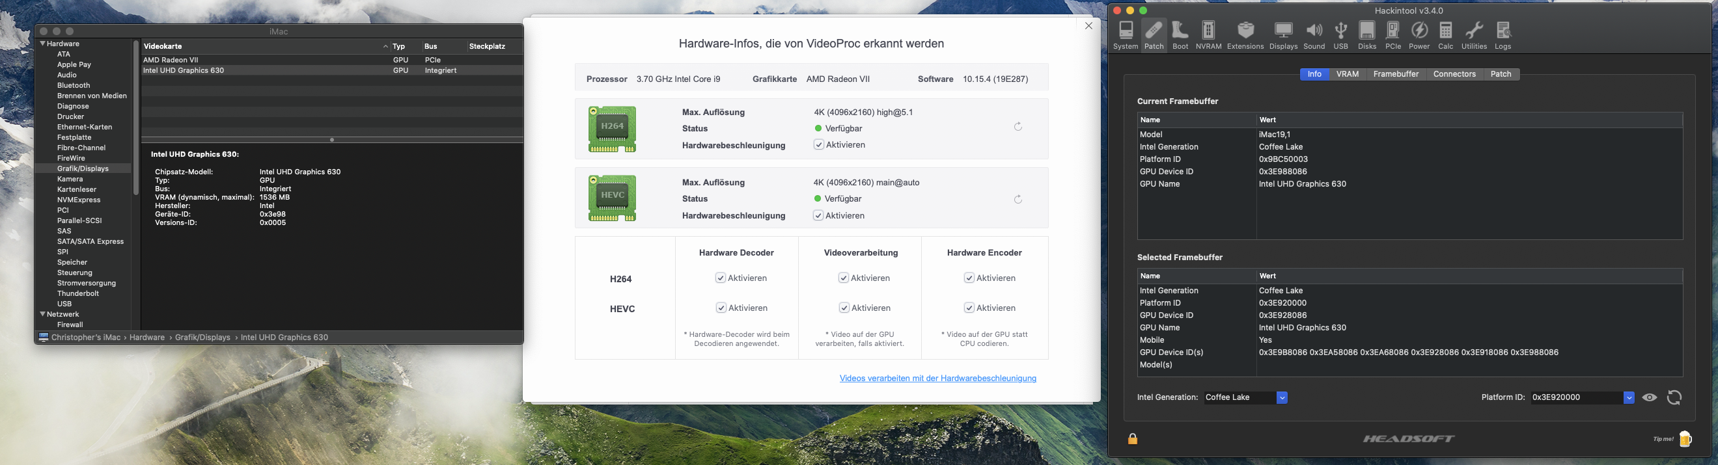Open the Boot section in Hackintool

[1180, 35]
